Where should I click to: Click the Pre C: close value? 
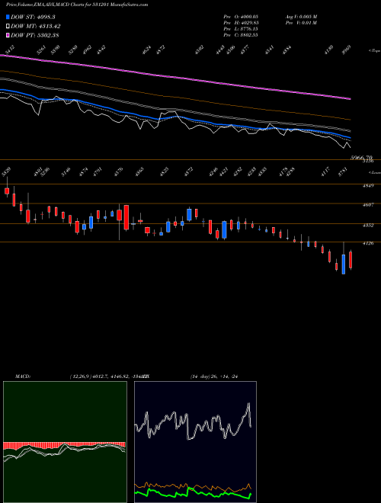pyautogui.click(x=241, y=35)
